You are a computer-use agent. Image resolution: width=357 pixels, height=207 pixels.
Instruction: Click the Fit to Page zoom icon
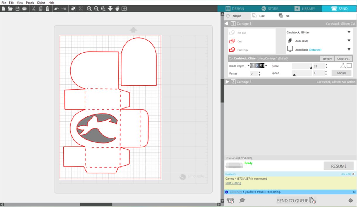point(124,8)
